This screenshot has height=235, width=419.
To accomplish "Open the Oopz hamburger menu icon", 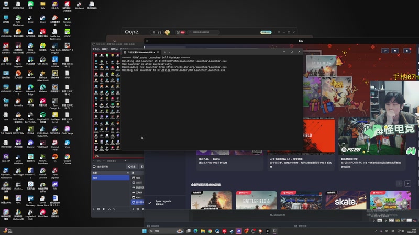I will click(279, 32).
